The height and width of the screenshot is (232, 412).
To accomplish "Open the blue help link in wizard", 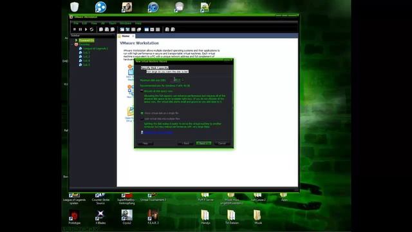I will click(x=158, y=132).
